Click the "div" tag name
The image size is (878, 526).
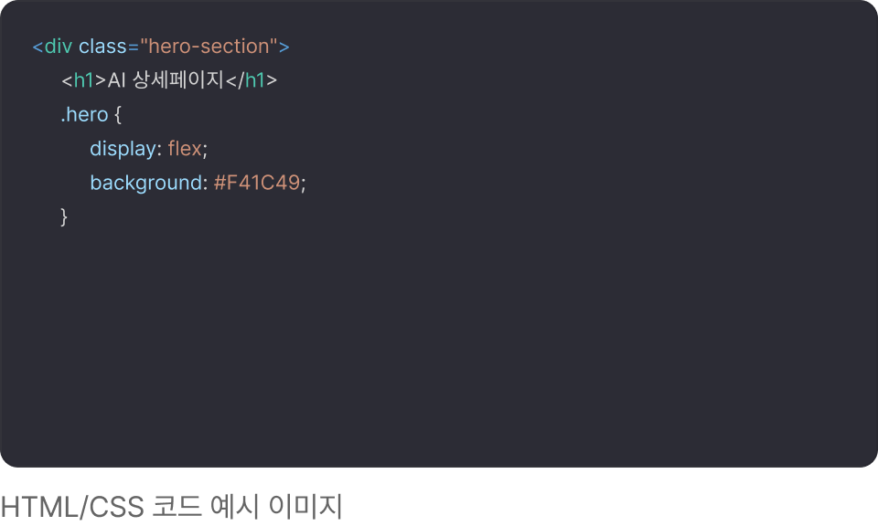point(58,46)
